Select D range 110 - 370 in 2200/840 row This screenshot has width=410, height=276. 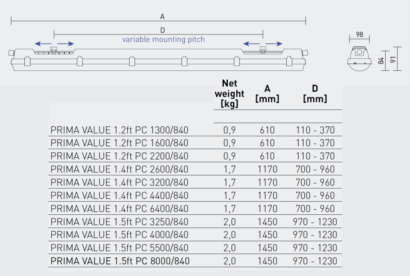tap(315, 156)
